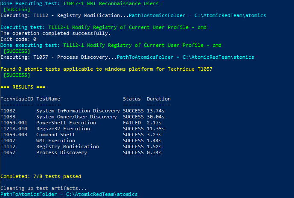Click the '1.44s' duration value
This screenshot has width=294, height=198.
[154, 141]
